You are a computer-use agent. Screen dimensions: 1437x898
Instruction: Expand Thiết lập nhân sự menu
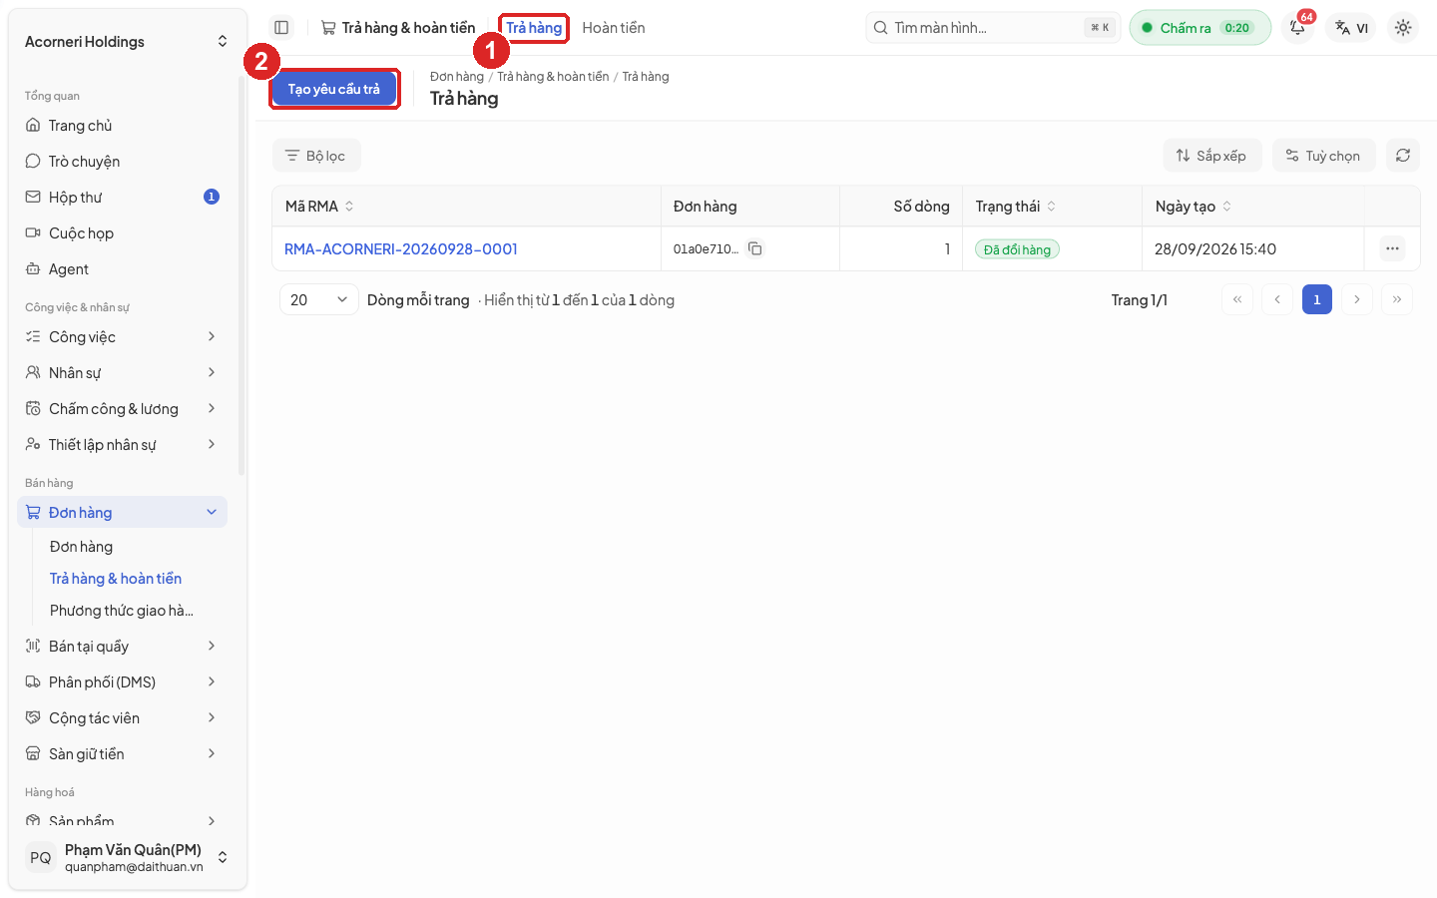coord(123,445)
